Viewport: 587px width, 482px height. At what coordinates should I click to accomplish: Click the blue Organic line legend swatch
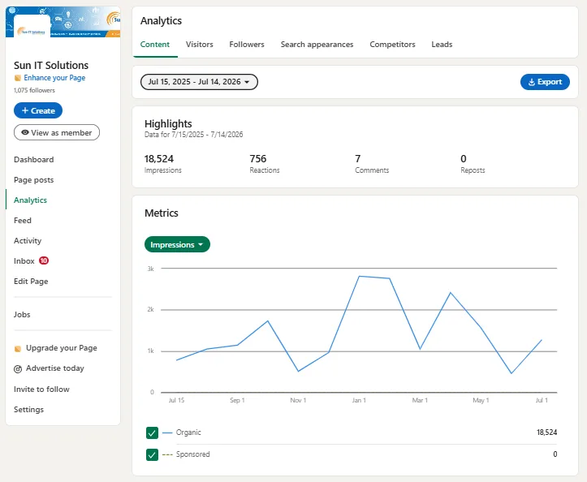click(x=167, y=433)
